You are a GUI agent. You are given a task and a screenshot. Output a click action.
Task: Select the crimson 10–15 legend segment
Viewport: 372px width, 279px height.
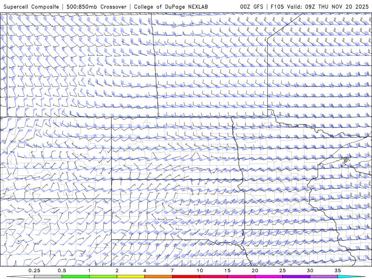(213, 277)
